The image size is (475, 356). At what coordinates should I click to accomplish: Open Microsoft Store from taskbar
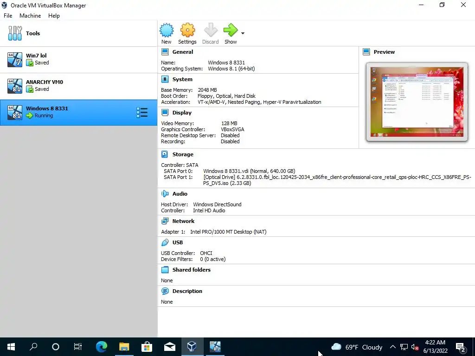[147, 347]
